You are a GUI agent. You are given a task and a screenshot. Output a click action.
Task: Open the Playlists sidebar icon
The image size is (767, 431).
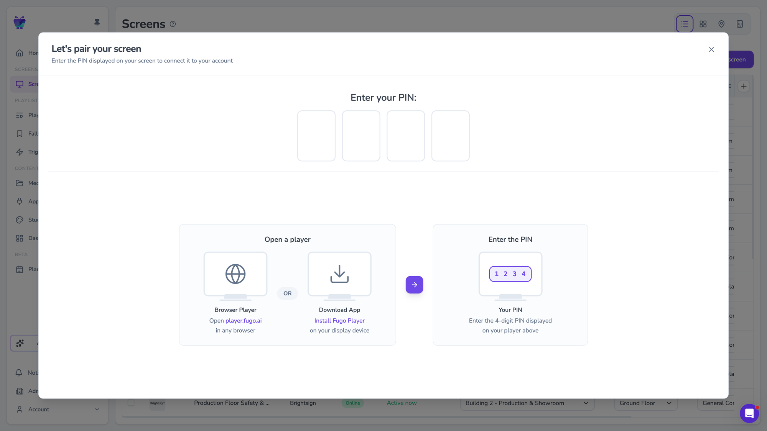[x=20, y=115]
